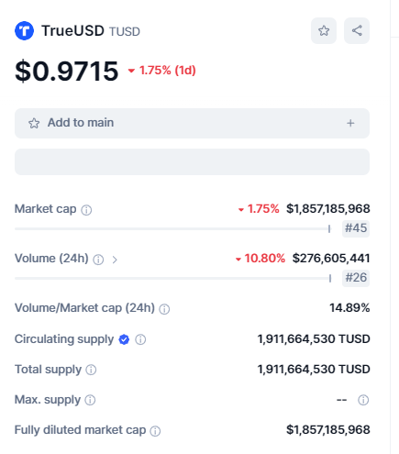The width and height of the screenshot is (399, 454).
Task: Open info icon beside Volume (24h)
Action: (x=98, y=260)
